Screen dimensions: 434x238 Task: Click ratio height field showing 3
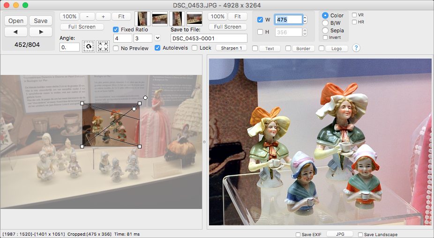point(143,38)
